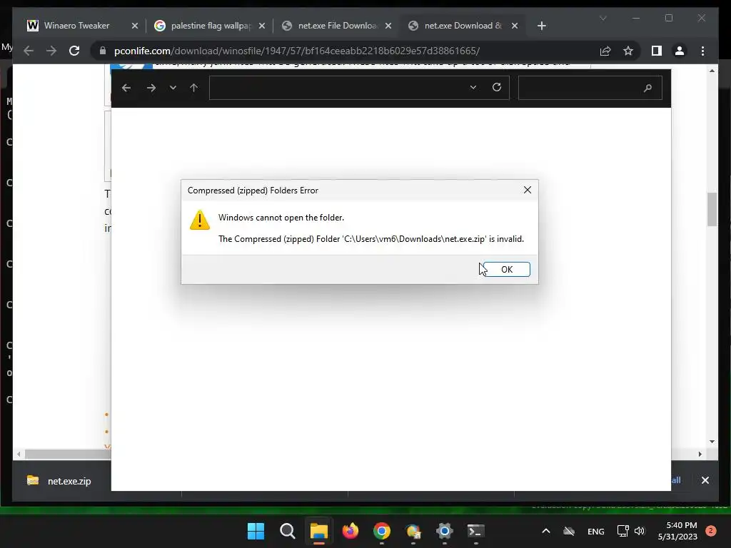Click the vertical scrollbar thumb in Chrome
Screen dimensions: 731x548
[x=712, y=209]
